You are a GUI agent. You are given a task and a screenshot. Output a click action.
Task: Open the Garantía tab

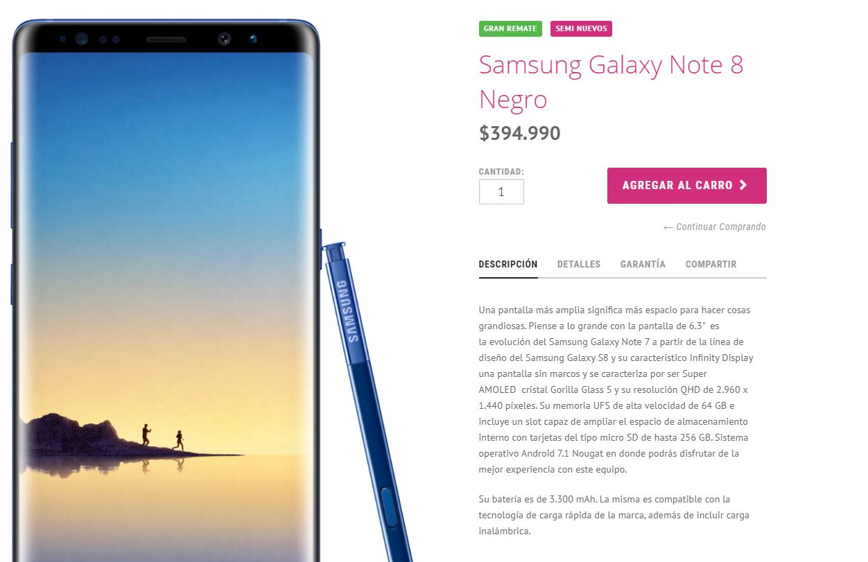pos(643,264)
